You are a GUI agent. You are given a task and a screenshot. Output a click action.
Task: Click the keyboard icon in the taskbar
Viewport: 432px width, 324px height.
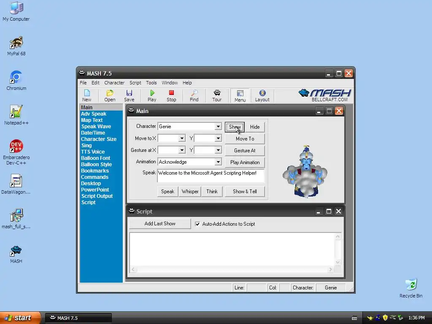click(354, 318)
